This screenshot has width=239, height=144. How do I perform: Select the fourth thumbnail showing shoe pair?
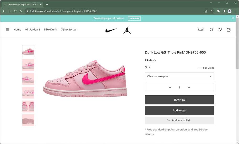point(28,92)
